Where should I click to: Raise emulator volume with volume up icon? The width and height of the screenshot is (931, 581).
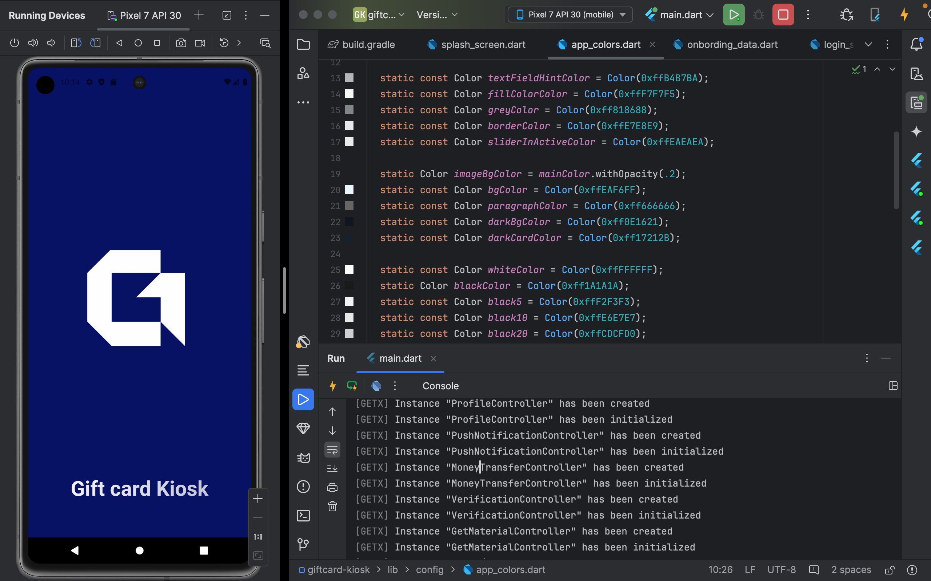(33, 43)
